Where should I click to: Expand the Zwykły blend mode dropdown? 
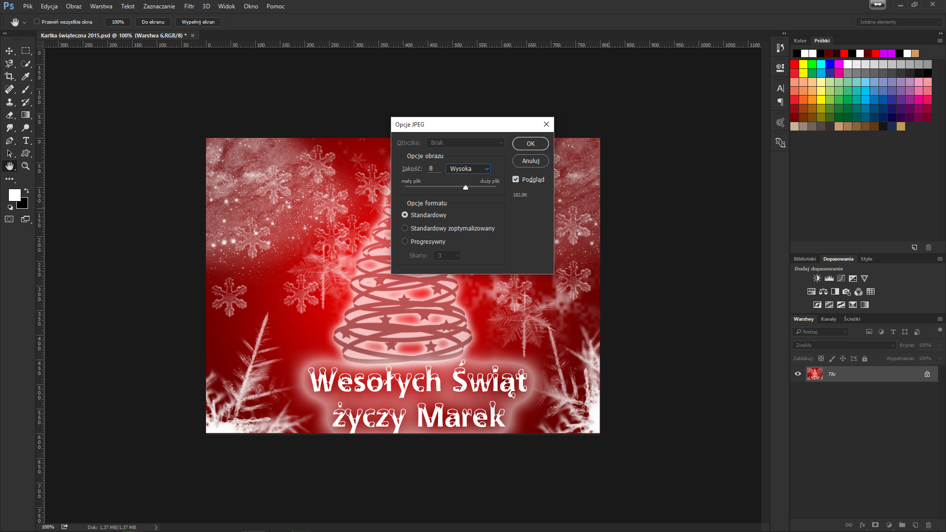tap(844, 345)
